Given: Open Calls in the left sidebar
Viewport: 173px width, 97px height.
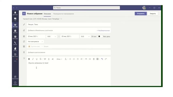Looking at the screenshot, I should [15, 43].
